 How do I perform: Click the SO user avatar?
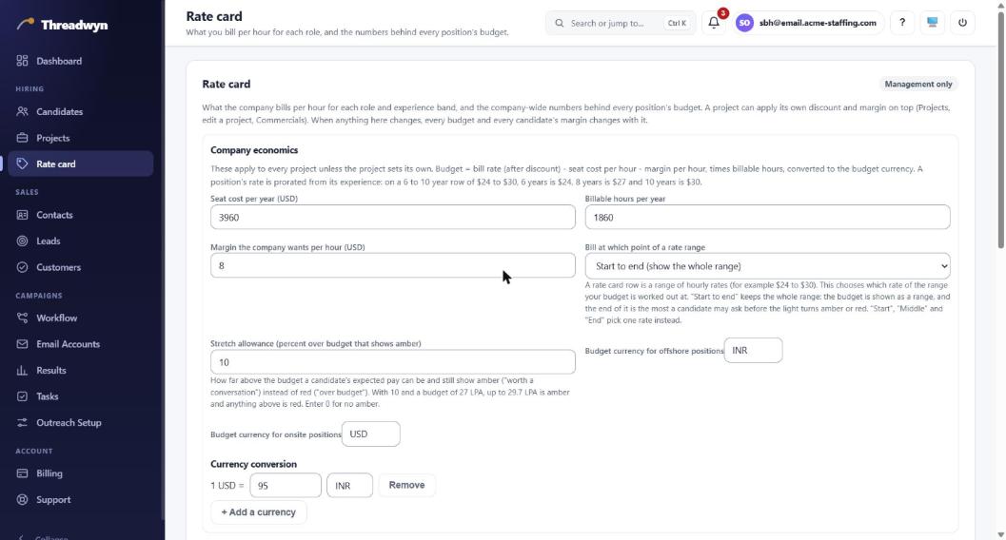pos(744,23)
